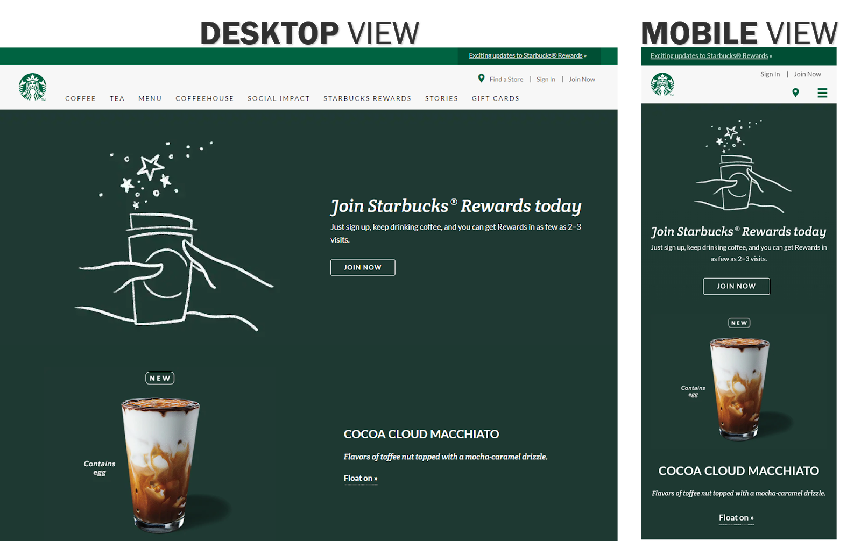Screen dimensions: 861x541
Task: Go to COFFEEHOUSE in the navigation
Action: pyautogui.click(x=204, y=98)
